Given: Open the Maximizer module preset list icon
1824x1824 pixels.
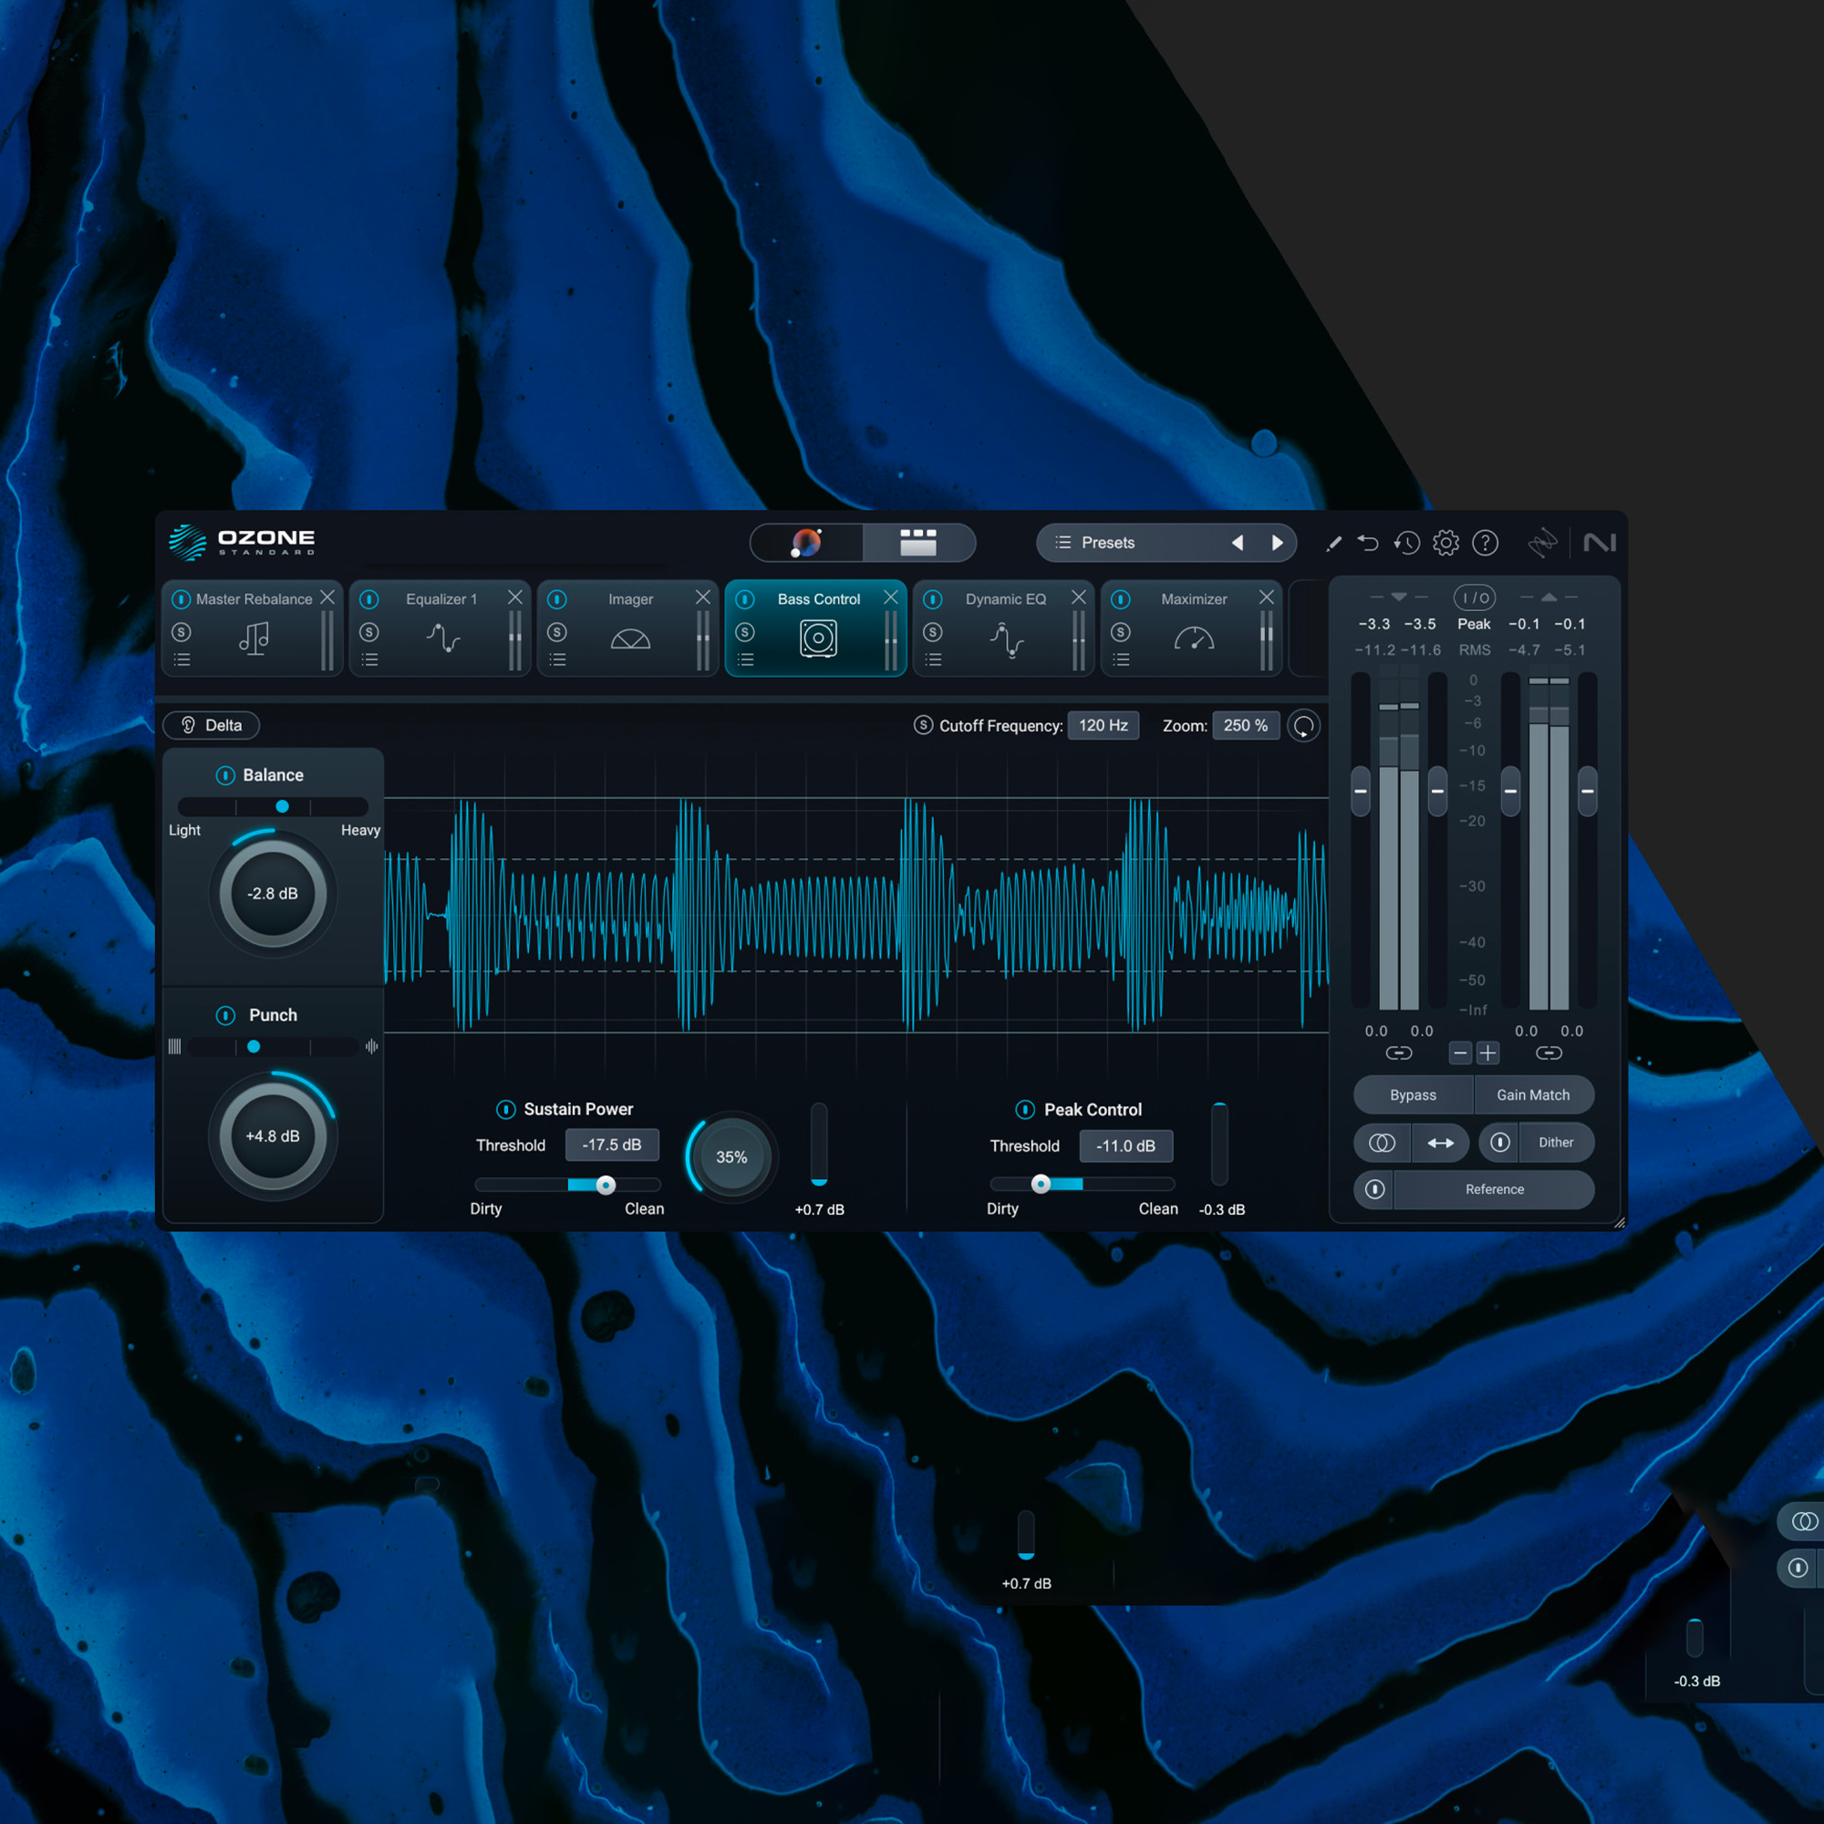Looking at the screenshot, I should 1121,660.
